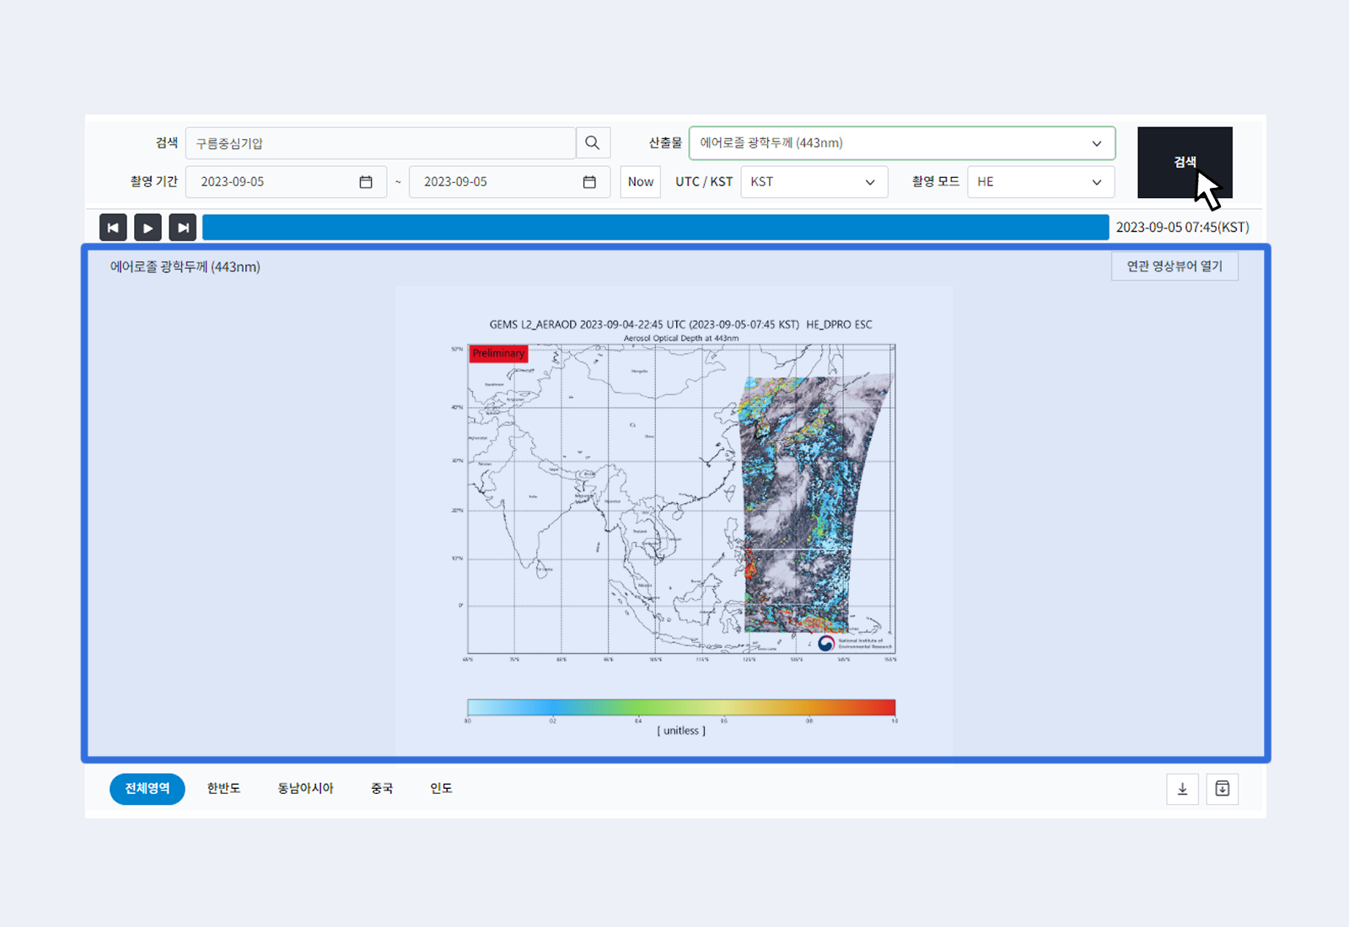Download the current image
The image size is (1349, 927).
[1182, 789]
